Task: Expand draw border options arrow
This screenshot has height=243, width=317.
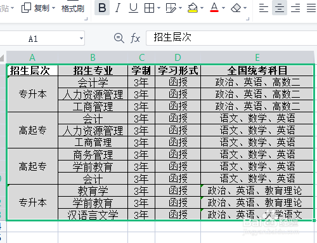Action: [180, 8]
